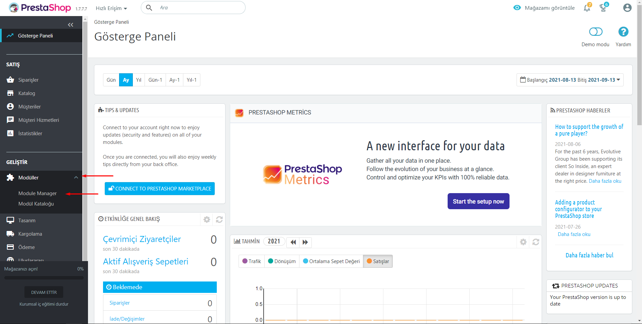This screenshot has width=642, height=324.
Task: Open the notifications bell icon
Action: click(x=587, y=8)
